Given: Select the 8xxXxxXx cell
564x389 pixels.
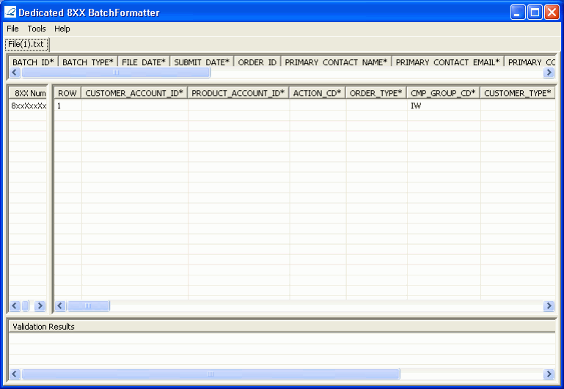Looking at the screenshot, I should point(28,105).
